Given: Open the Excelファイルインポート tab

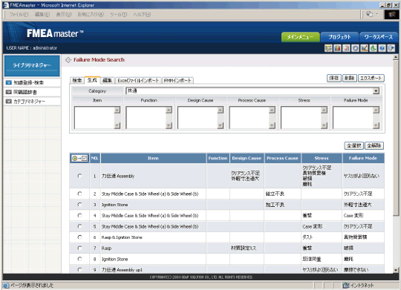Looking at the screenshot, I should (x=138, y=81).
